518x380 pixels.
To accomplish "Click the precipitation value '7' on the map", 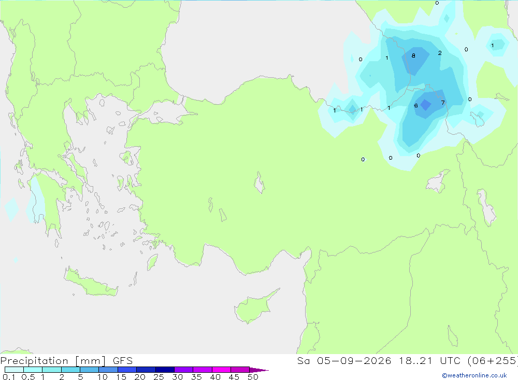I will click(443, 103).
